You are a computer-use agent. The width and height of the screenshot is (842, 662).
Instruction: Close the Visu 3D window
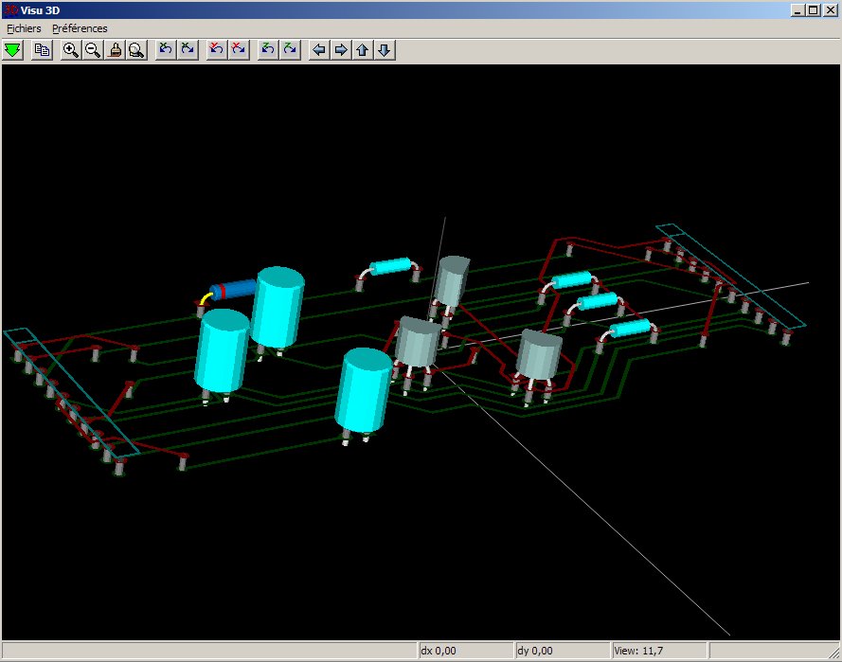830,10
